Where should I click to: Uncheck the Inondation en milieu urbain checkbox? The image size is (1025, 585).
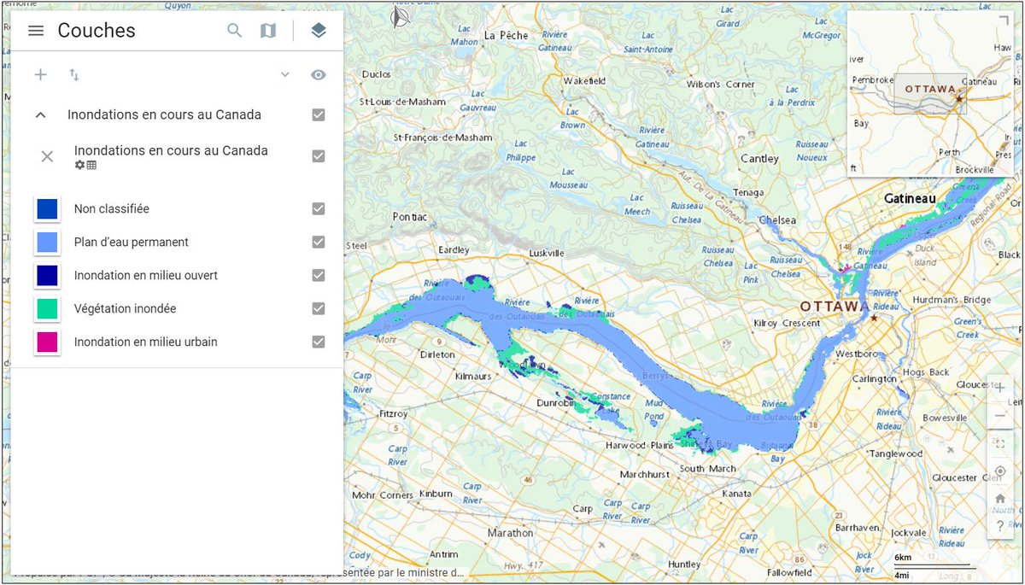pos(319,342)
